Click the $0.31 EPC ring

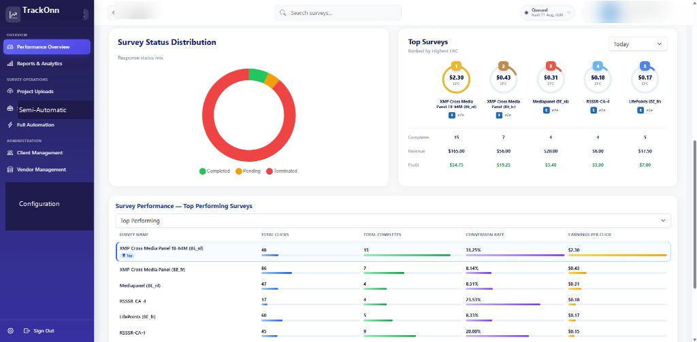tap(550, 80)
